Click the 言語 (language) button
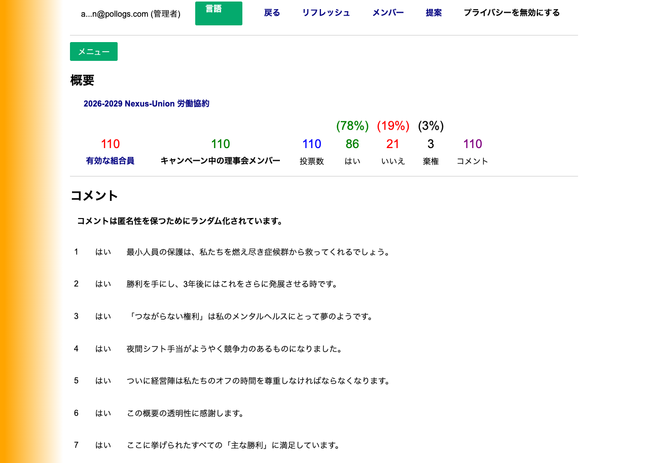This screenshot has width=647, height=463. (x=219, y=13)
